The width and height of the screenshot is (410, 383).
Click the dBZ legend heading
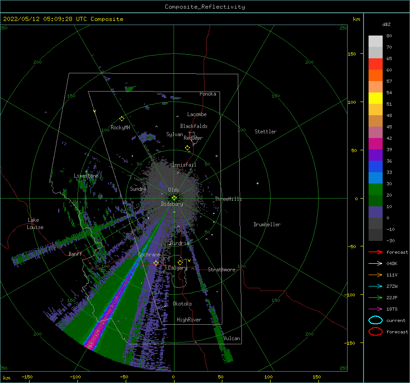pos(386,24)
